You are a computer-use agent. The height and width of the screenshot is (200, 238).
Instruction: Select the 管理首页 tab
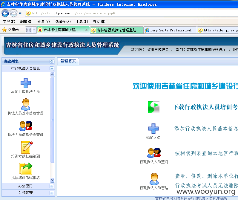point(68,61)
